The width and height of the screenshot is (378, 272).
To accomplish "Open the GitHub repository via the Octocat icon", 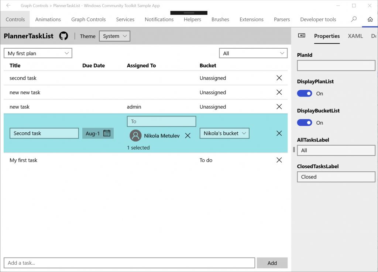I will coord(63,36).
